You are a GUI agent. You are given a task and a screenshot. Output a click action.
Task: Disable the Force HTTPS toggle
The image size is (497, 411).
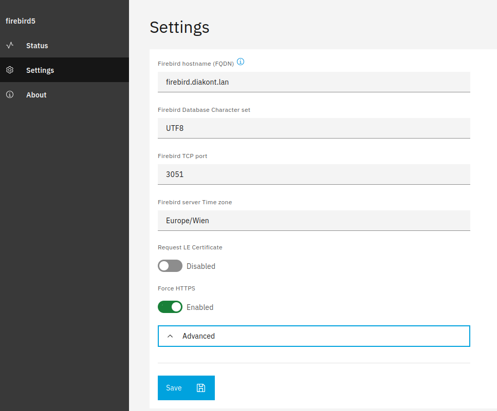170,307
